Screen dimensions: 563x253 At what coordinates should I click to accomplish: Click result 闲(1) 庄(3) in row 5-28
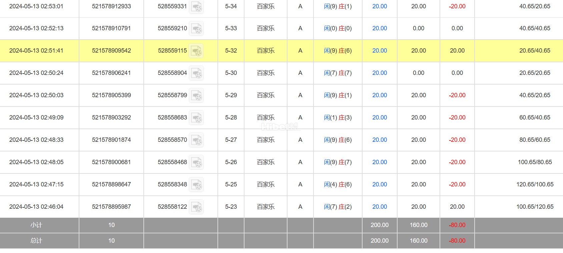point(338,118)
